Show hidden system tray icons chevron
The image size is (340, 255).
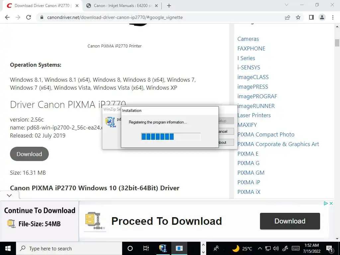[260, 248]
